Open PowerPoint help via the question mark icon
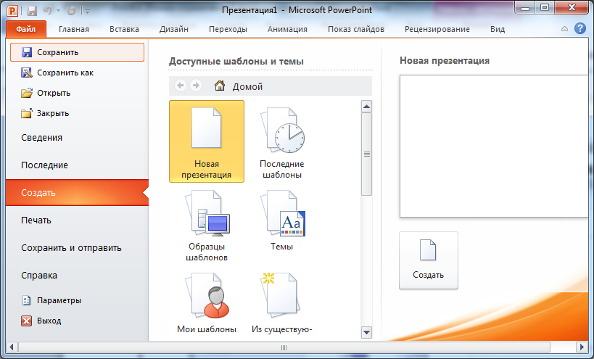Image resolution: width=594 pixels, height=359 pixels. [x=580, y=28]
